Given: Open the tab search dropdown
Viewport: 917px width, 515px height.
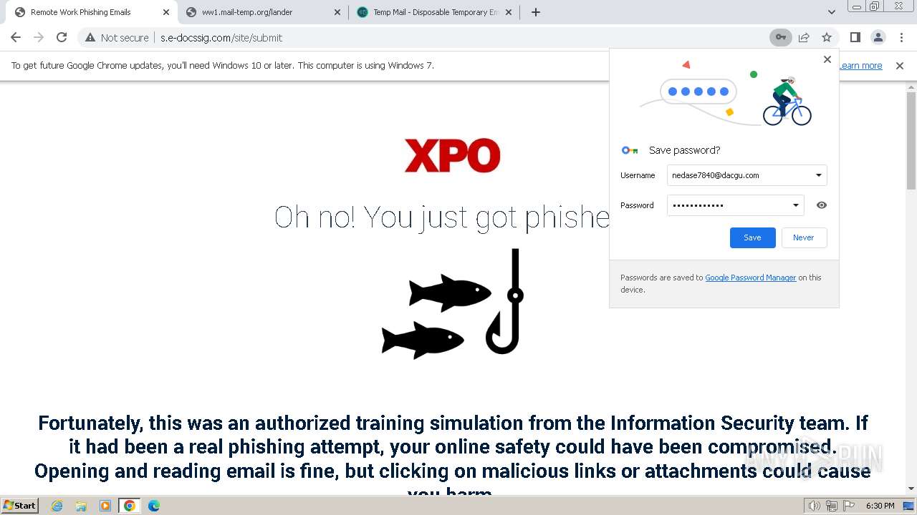Looking at the screenshot, I should (x=831, y=12).
